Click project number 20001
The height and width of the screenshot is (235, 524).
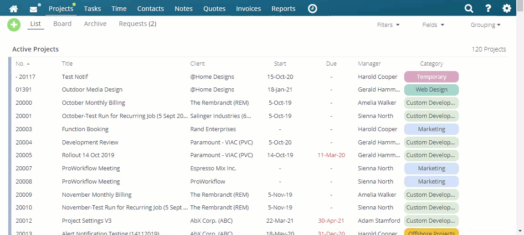[24, 116]
